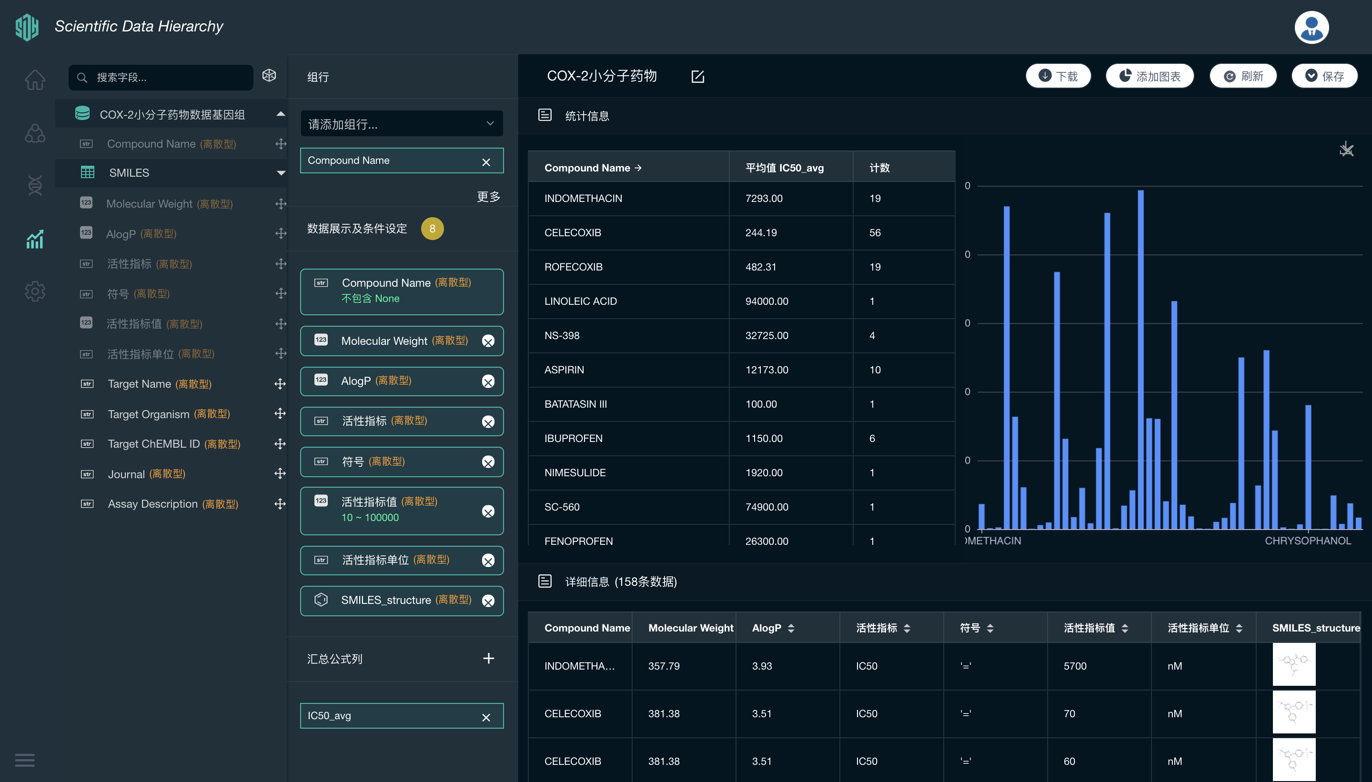Click the 添加图表 button
This screenshot has height=782, width=1372.
tap(1150, 76)
